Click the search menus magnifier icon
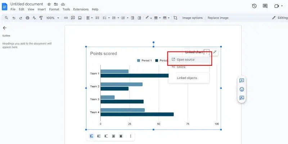 click(6, 18)
